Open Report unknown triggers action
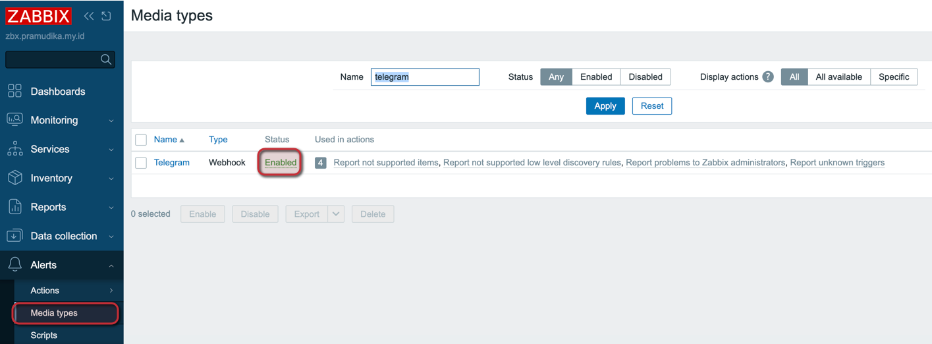Screen dimensions: 932x344 [837, 163]
